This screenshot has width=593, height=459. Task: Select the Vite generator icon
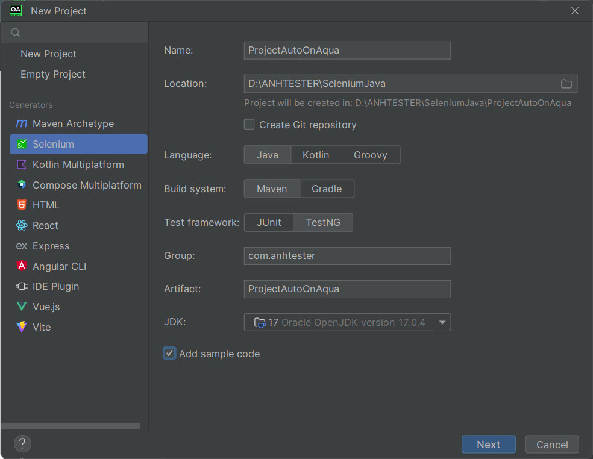pyautogui.click(x=22, y=326)
